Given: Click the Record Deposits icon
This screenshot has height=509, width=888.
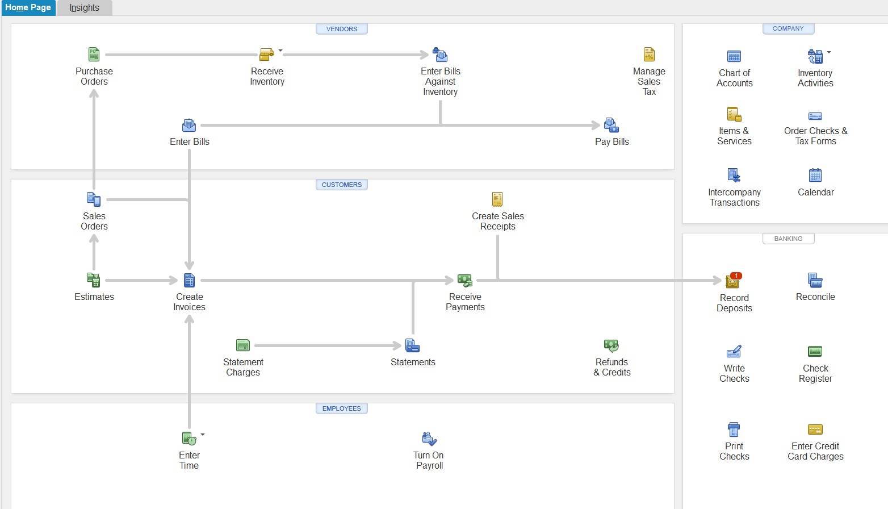Looking at the screenshot, I should 734,280.
